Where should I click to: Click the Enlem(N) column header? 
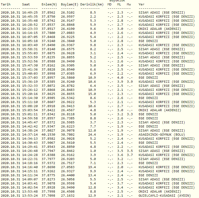(49, 5)
